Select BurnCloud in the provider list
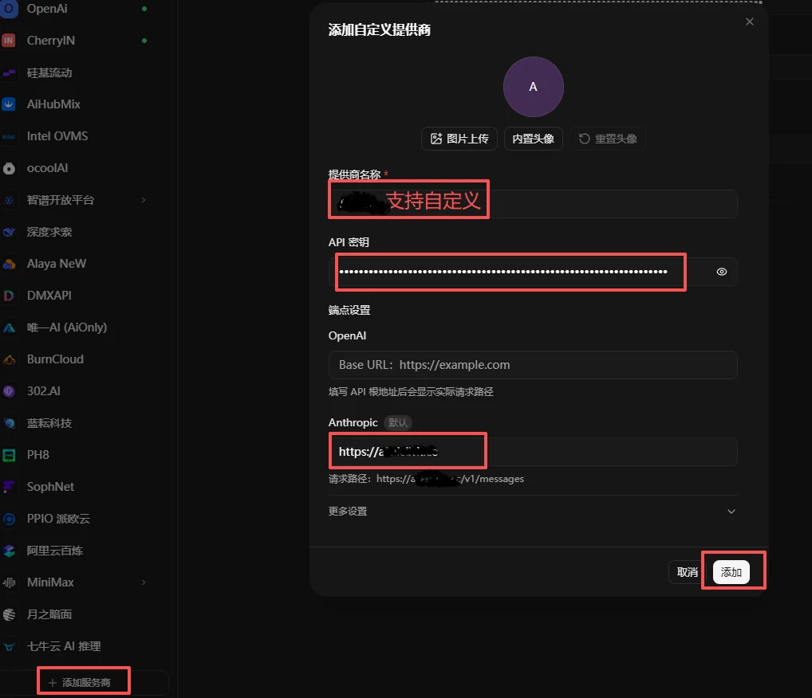Image resolution: width=812 pixels, height=698 pixels. pyautogui.click(x=55, y=359)
